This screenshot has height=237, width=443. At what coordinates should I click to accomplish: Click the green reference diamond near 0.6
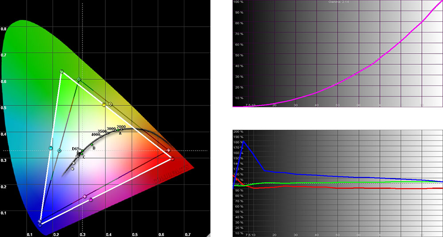tap(79, 80)
